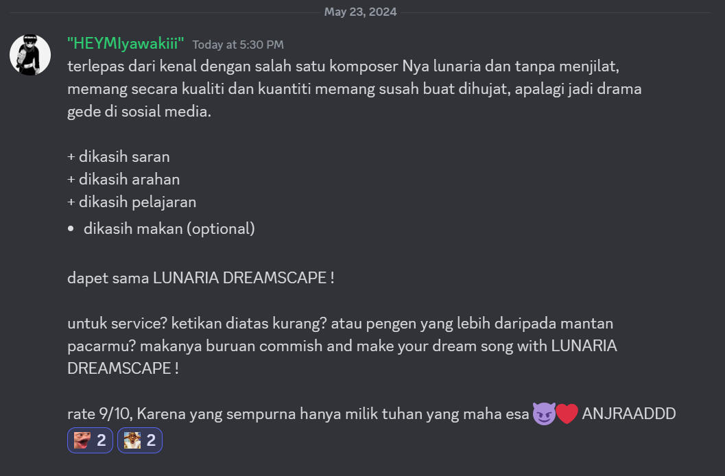Image resolution: width=725 pixels, height=476 pixels.
Task: Toggle the hands-on-head shocked reaction
Action: tap(140, 440)
